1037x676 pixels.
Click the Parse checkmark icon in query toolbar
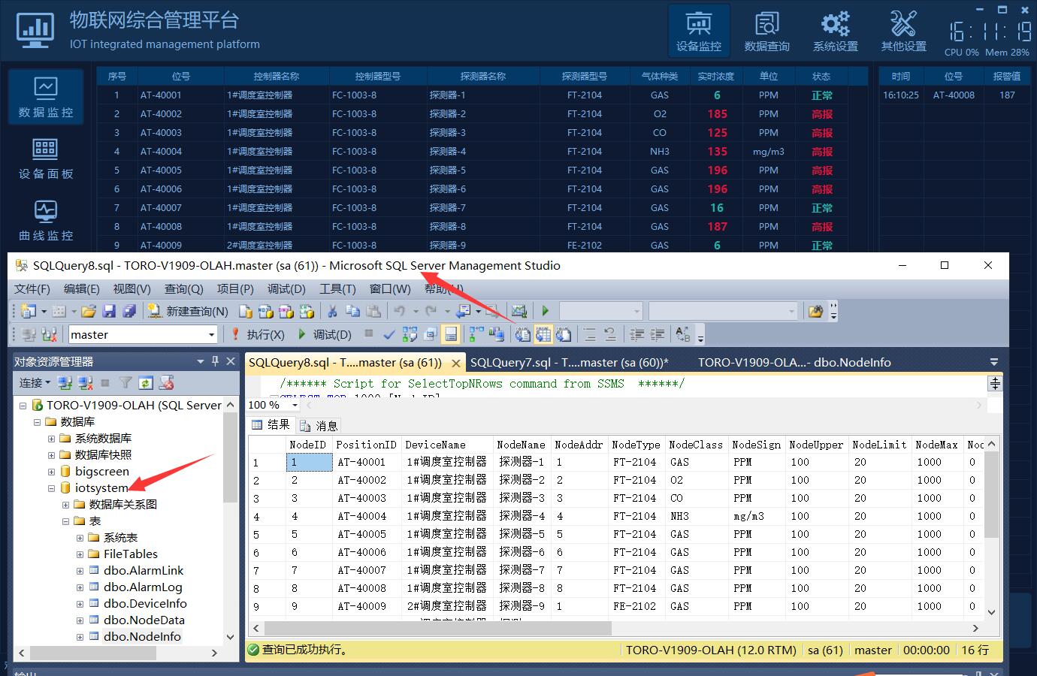(389, 334)
